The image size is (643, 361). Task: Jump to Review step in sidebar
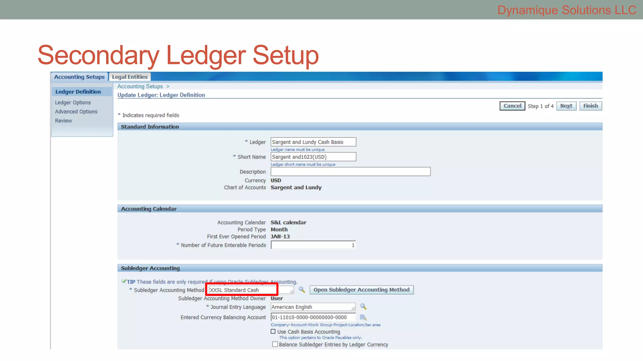(x=63, y=121)
